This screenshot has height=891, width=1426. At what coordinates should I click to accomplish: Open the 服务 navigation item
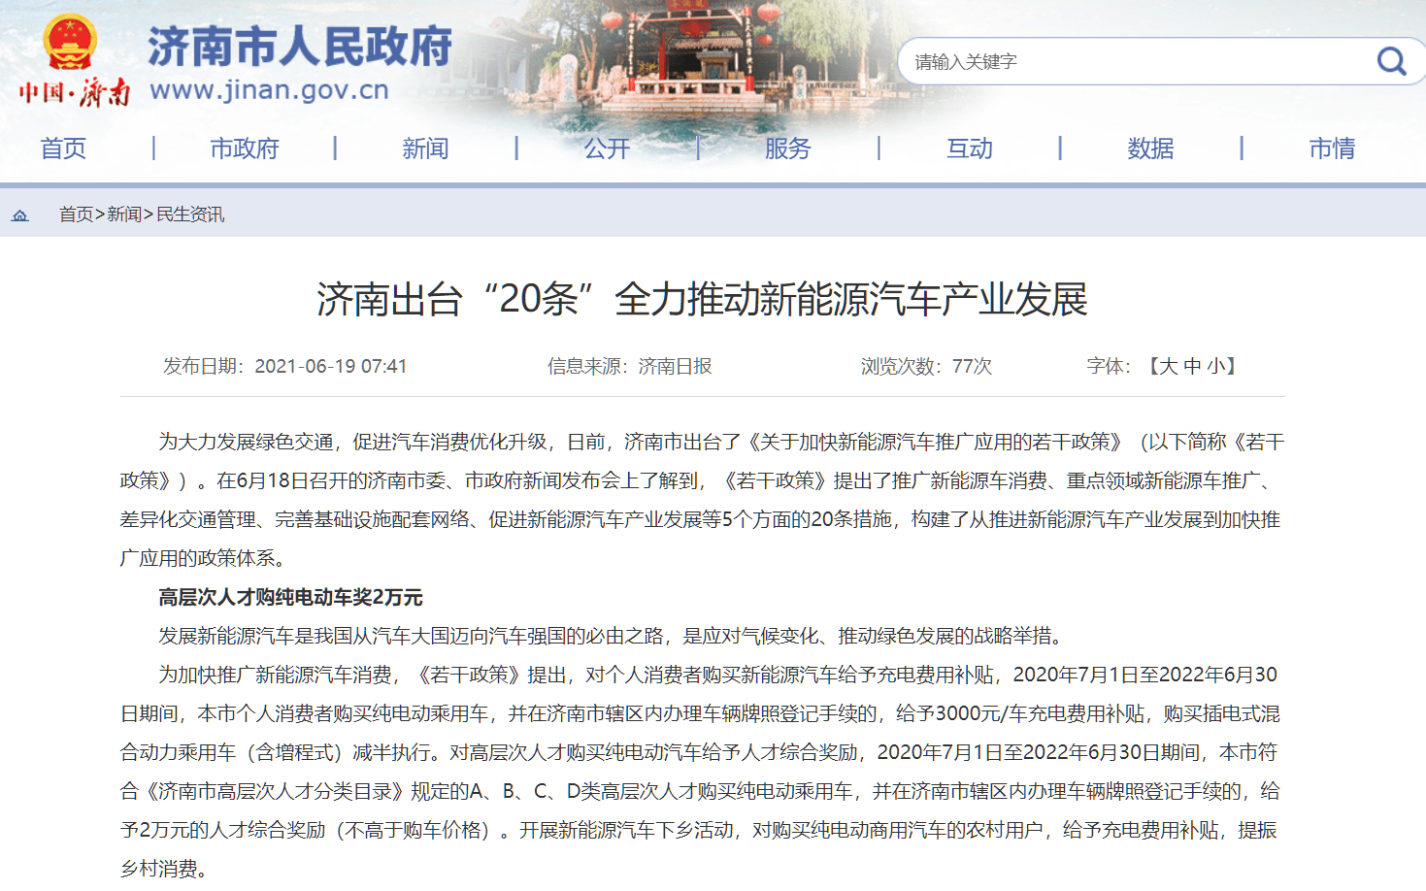tap(787, 148)
